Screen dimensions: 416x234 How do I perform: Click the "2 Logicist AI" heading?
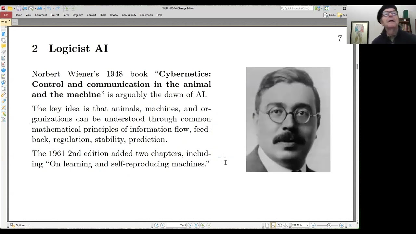70,48
